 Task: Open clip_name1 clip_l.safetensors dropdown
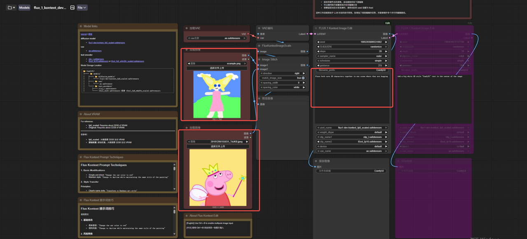[352, 137]
